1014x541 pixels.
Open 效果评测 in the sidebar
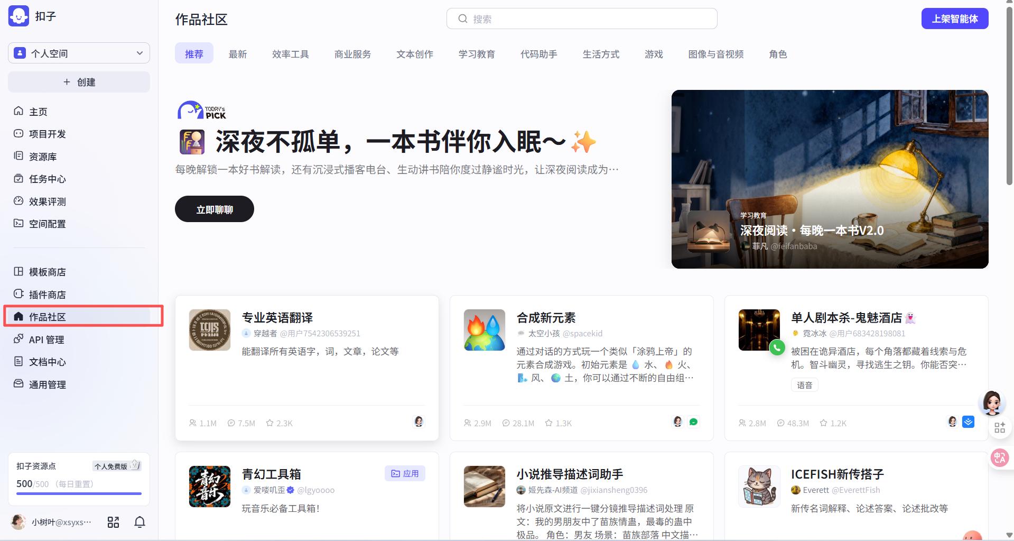pyautogui.click(x=46, y=201)
